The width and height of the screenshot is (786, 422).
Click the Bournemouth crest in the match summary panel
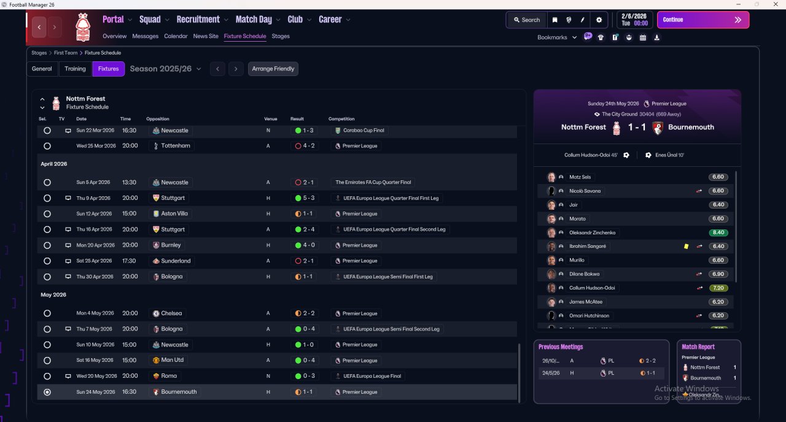tap(657, 128)
